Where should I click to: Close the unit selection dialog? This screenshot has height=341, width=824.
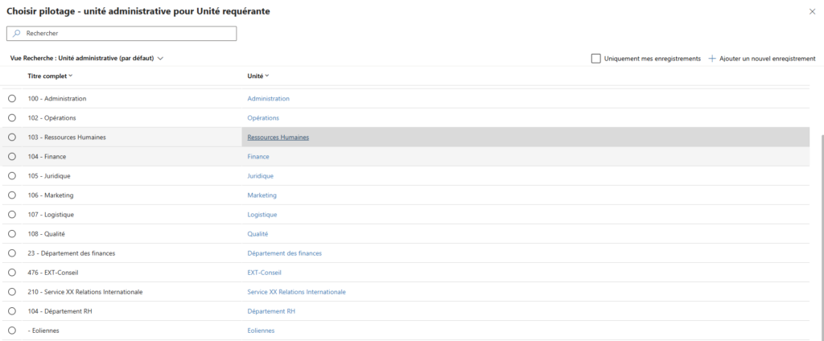811,11
